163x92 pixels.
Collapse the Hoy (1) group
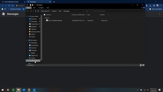44,18
